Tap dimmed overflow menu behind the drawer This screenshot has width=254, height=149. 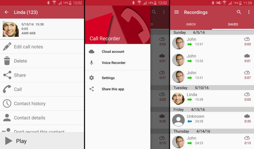coord(164,12)
